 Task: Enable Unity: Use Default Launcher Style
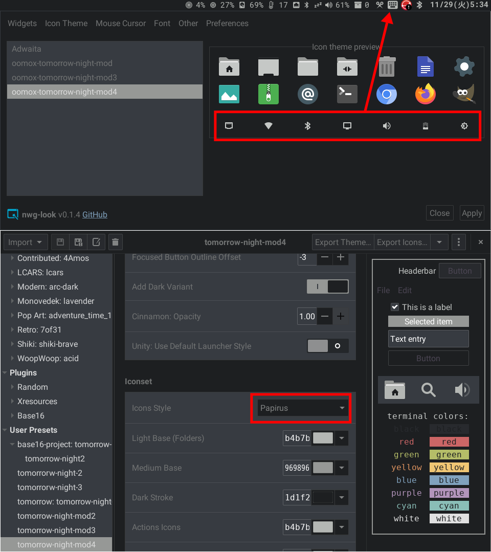click(x=327, y=346)
